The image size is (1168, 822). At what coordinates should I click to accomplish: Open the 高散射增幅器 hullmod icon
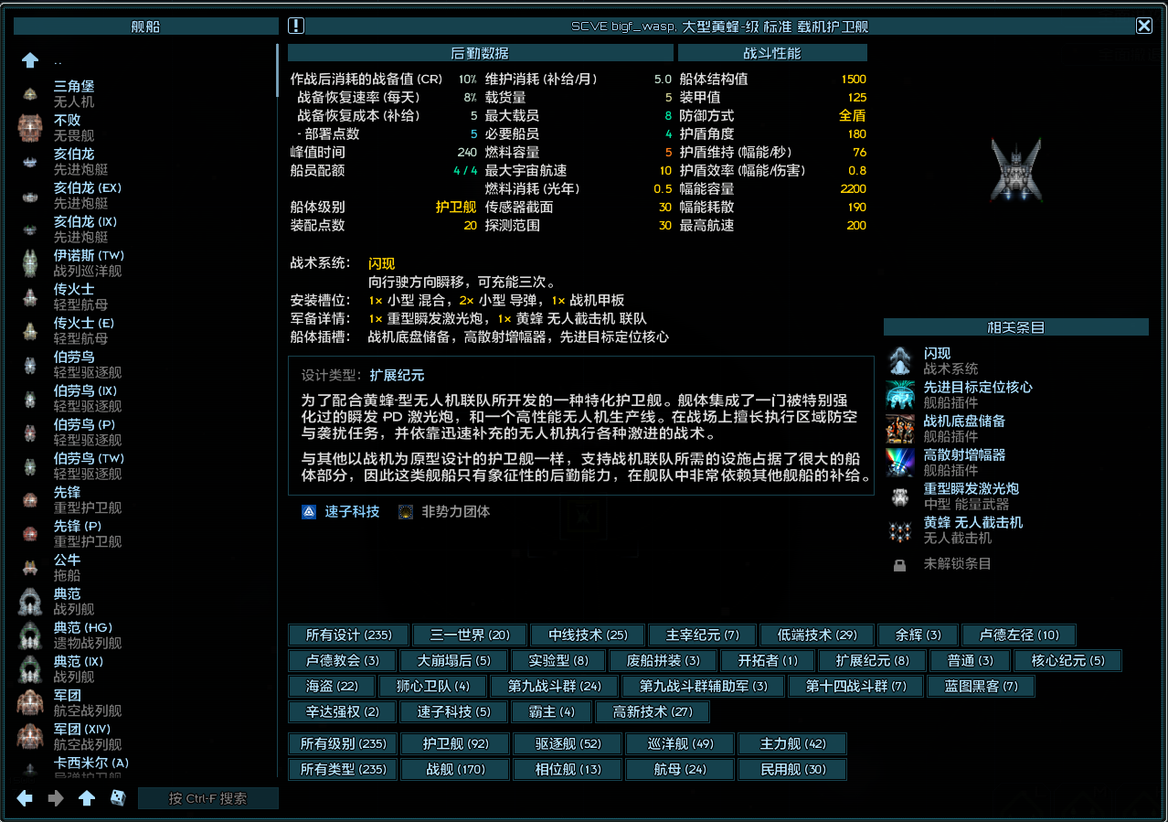tap(900, 462)
